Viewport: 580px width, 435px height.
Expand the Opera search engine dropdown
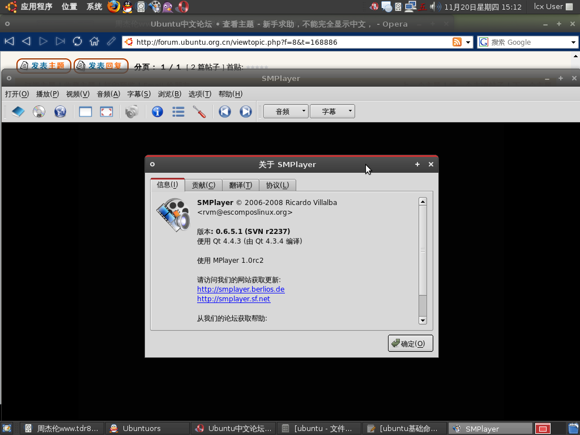pos(573,42)
